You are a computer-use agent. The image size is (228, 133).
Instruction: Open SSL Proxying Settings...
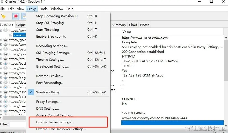pyautogui.click(x=68, y=53)
